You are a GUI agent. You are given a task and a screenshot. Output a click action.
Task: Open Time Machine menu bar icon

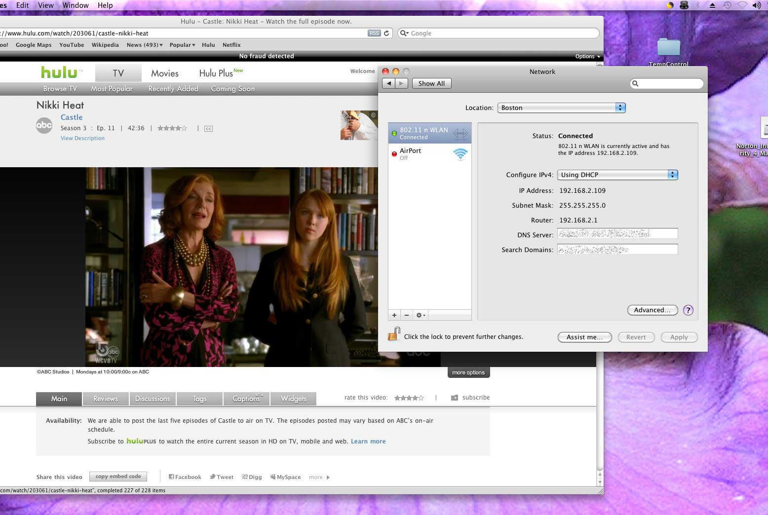(x=727, y=5)
